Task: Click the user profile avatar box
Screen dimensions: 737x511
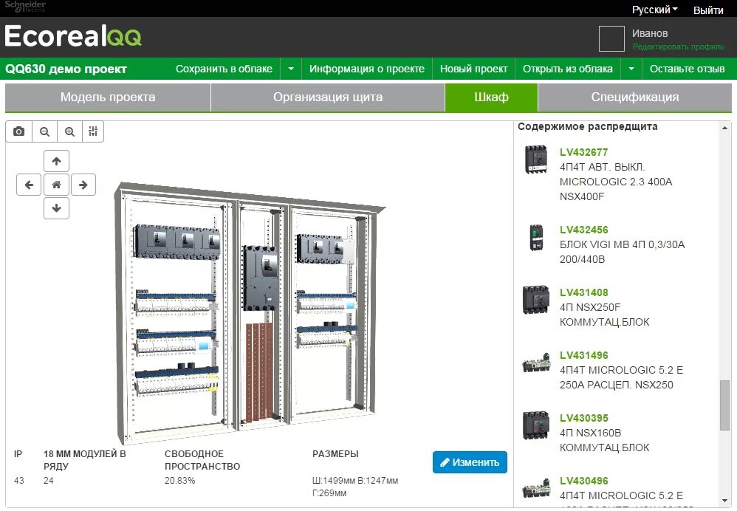Action: 611,38
